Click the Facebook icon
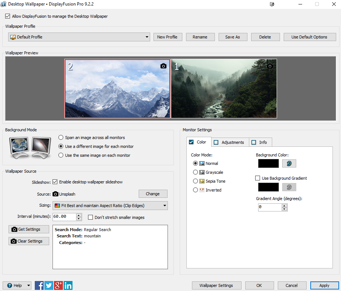Viewport: 341px width, 291px height. click(39, 285)
